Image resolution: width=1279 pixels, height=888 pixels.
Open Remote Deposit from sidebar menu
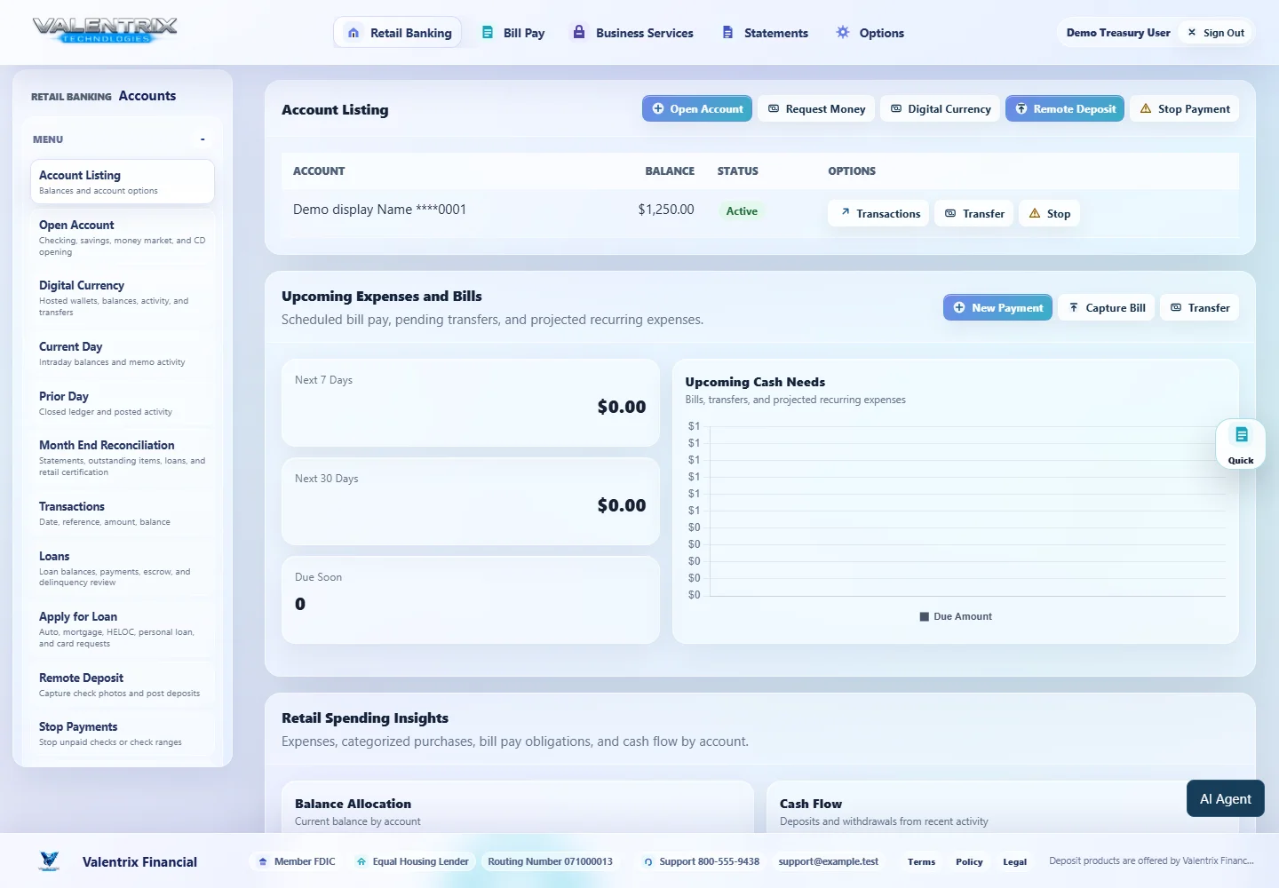coord(123,685)
